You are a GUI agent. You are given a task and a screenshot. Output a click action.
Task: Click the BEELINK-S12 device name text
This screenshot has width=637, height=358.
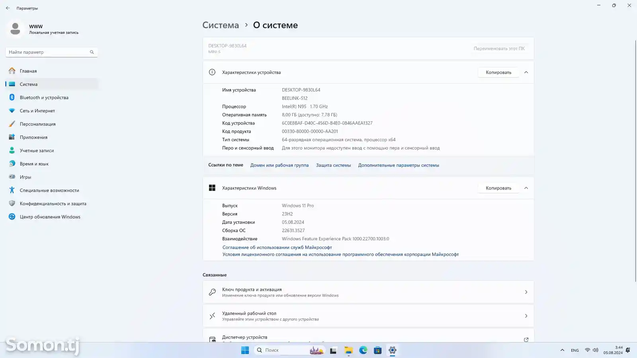coord(295,98)
